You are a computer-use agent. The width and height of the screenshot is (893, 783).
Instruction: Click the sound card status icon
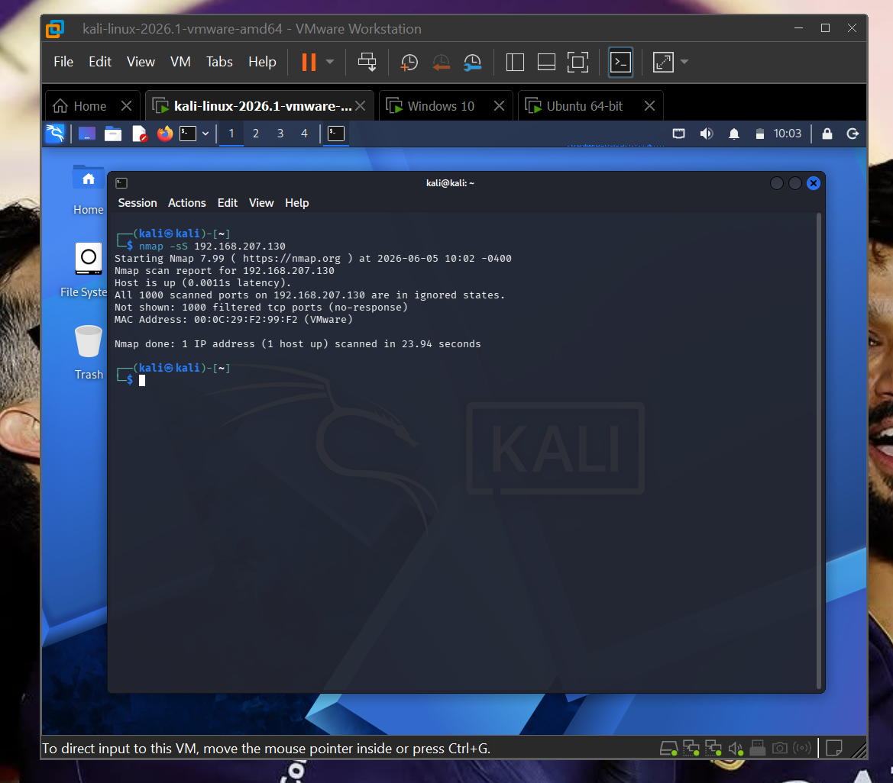click(736, 749)
